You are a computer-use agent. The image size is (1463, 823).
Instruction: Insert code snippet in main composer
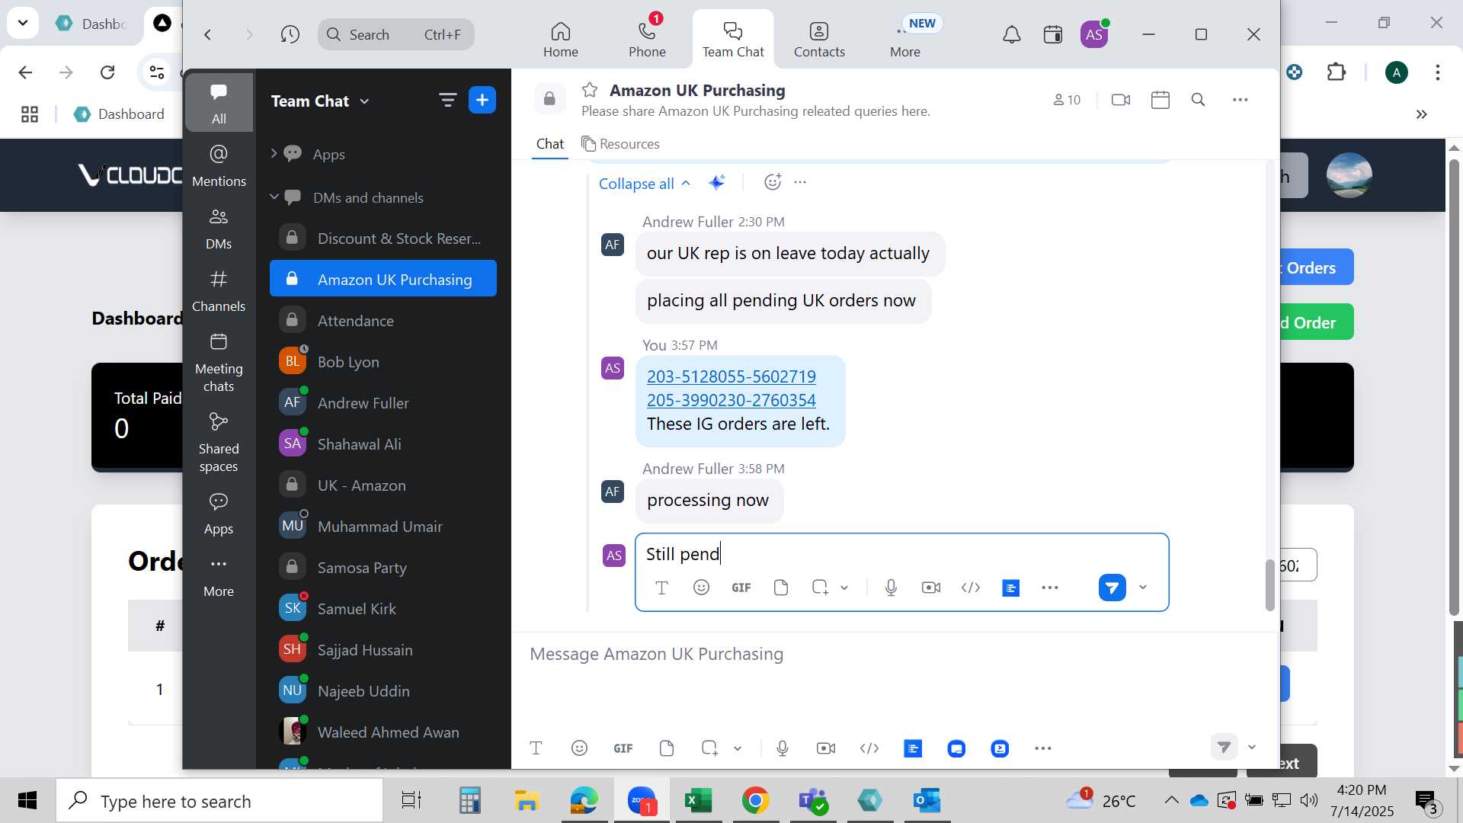coord(869,748)
